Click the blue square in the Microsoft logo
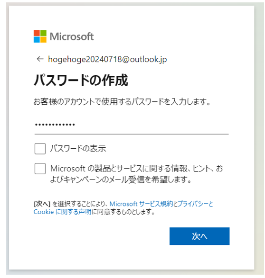The image size is (265, 278). [x=37, y=40]
